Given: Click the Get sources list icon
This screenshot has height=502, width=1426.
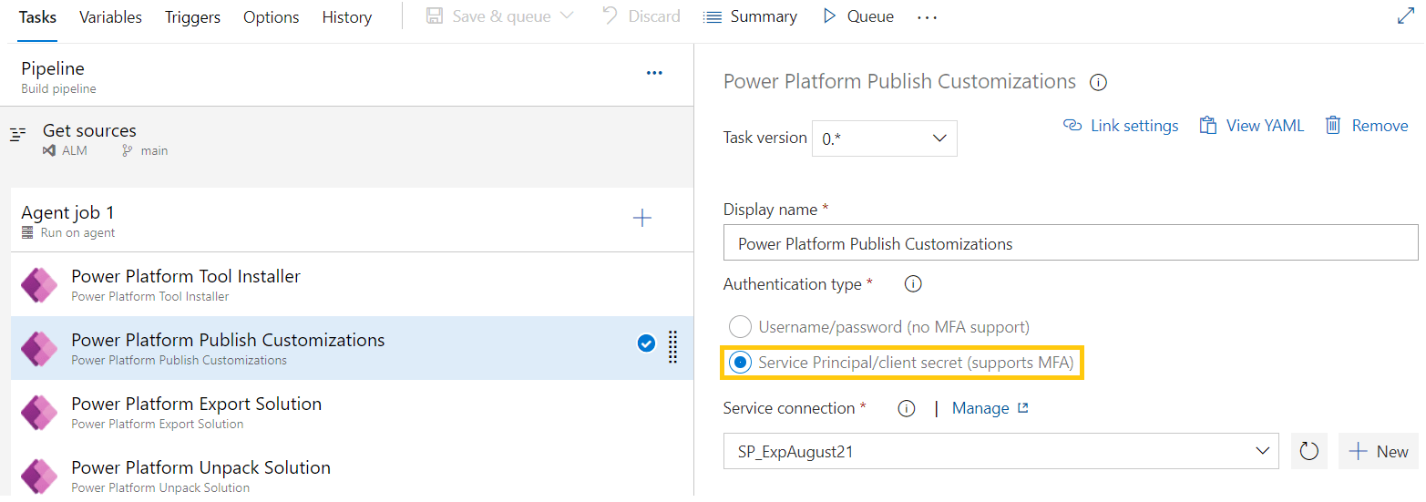Looking at the screenshot, I should tap(17, 134).
